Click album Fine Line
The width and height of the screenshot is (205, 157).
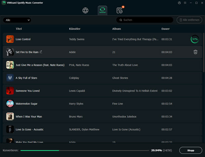click(x=118, y=104)
